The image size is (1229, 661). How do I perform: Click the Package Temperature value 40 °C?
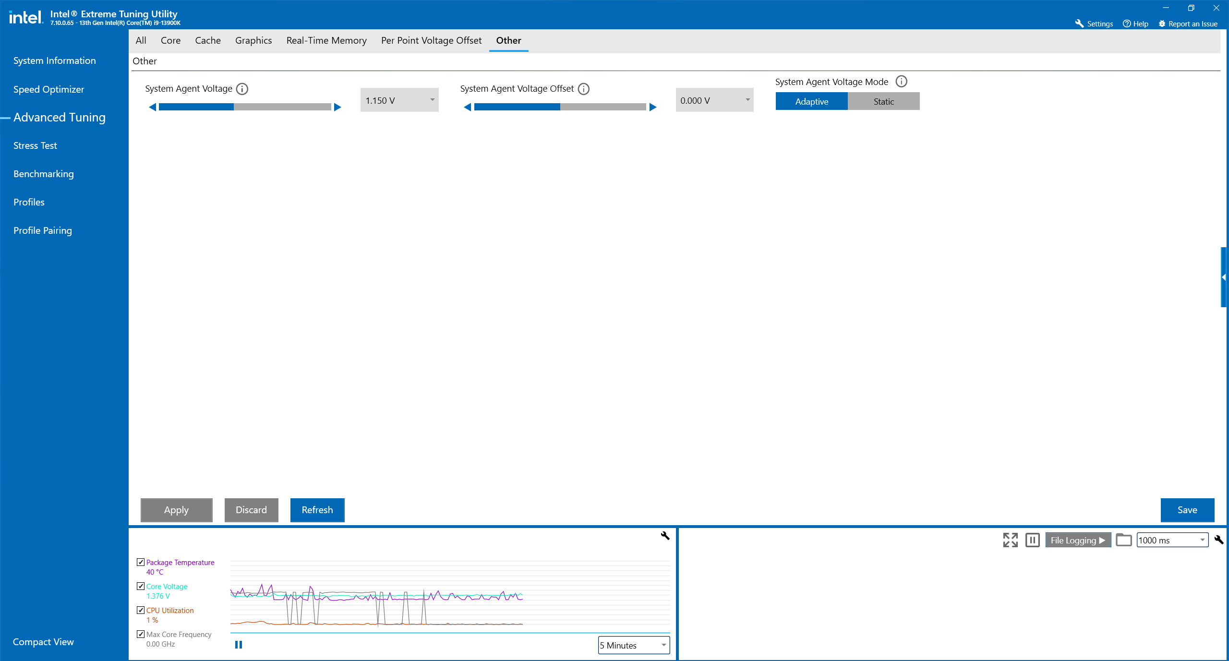click(x=155, y=572)
